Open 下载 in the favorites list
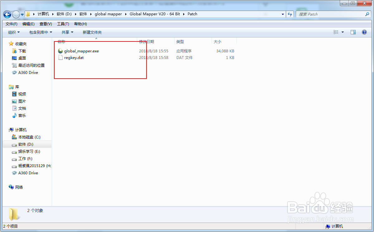Viewport: 374px width, 232px height. click(x=22, y=51)
